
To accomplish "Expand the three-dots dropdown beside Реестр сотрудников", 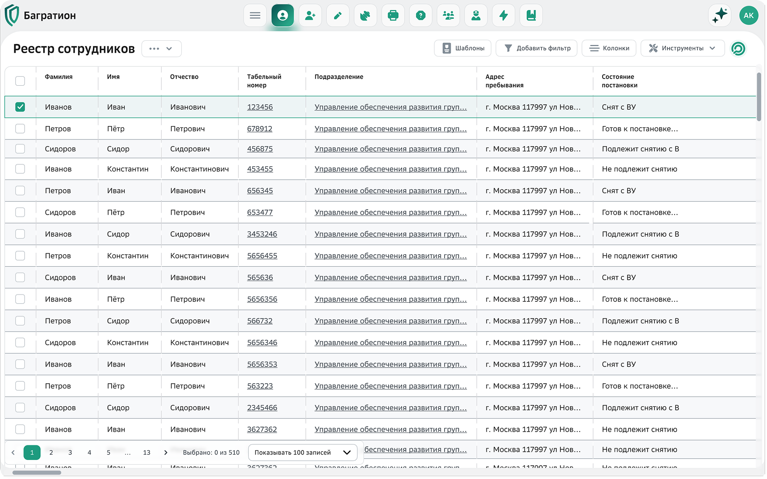I will (x=161, y=49).
